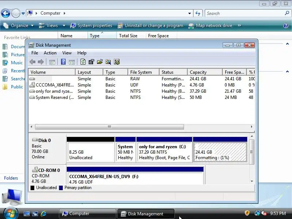Open the Music favorite link
The image size is (292, 219).
point(13,62)
